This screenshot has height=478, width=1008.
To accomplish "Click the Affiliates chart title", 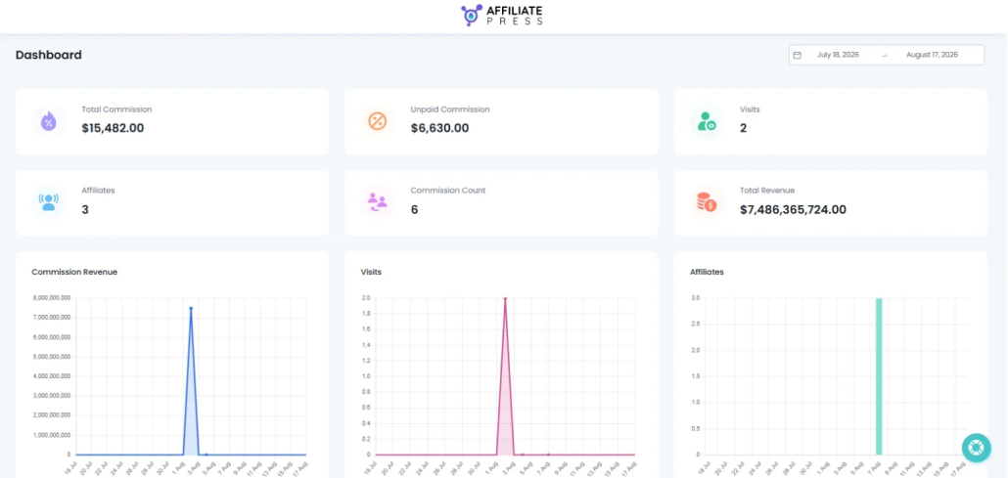I will point(707,272).
